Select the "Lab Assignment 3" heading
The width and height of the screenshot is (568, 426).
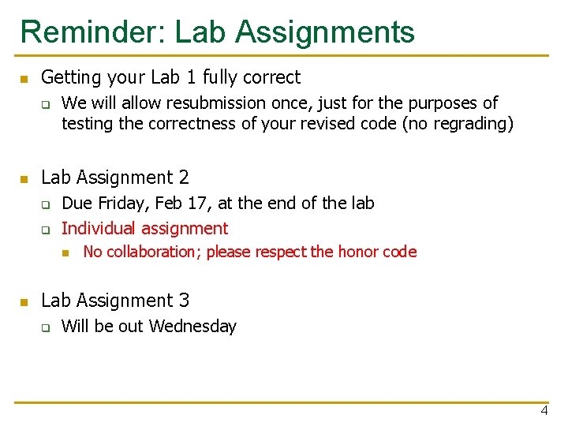[x=115, y=301]
